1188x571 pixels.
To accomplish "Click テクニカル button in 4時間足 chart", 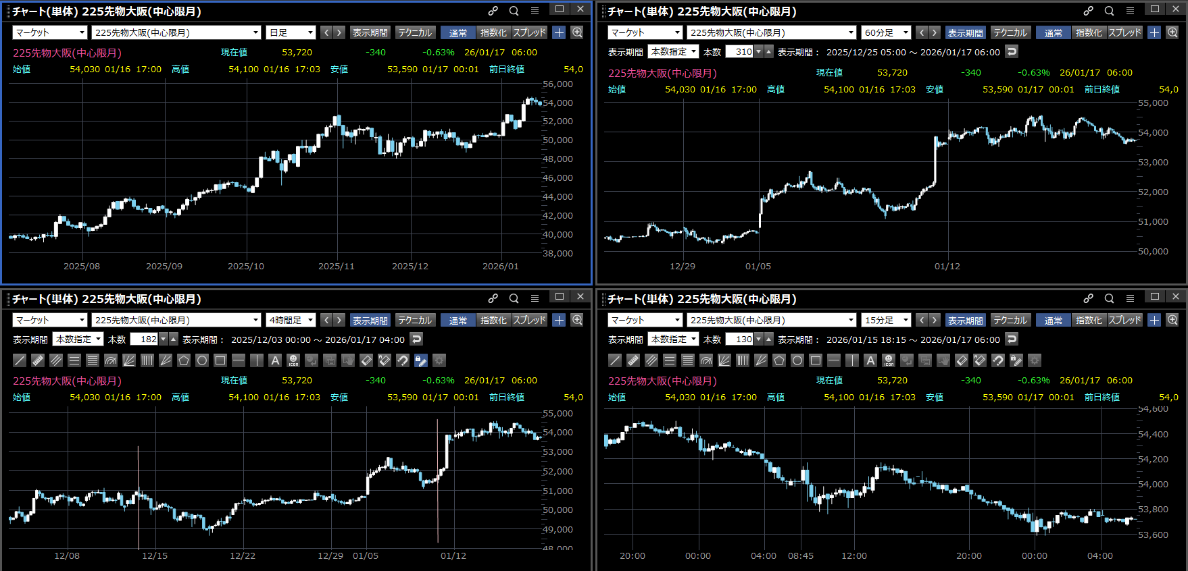I will click(x=415, y=321).
